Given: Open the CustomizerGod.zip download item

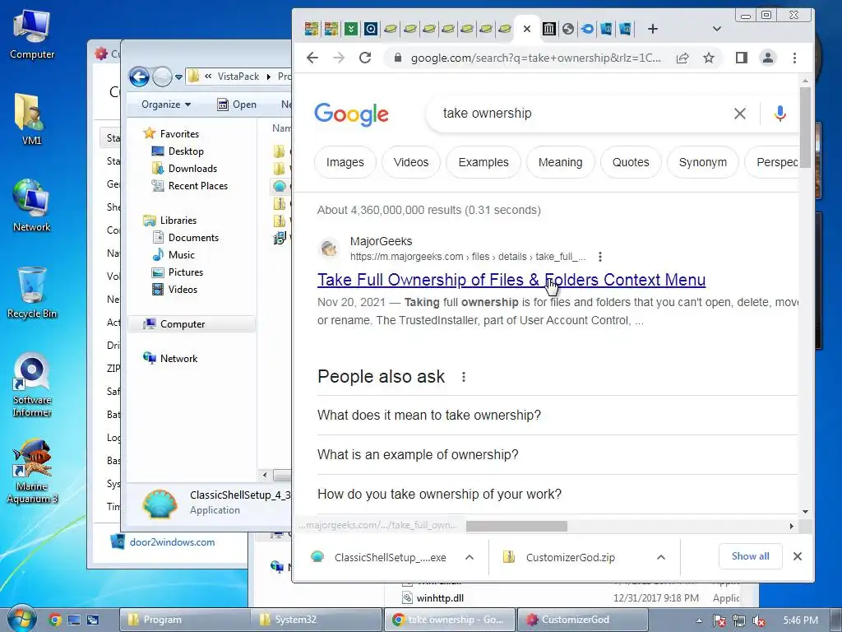Looking at the screenshot, I should pyautogui.click(x=561, y=557).
